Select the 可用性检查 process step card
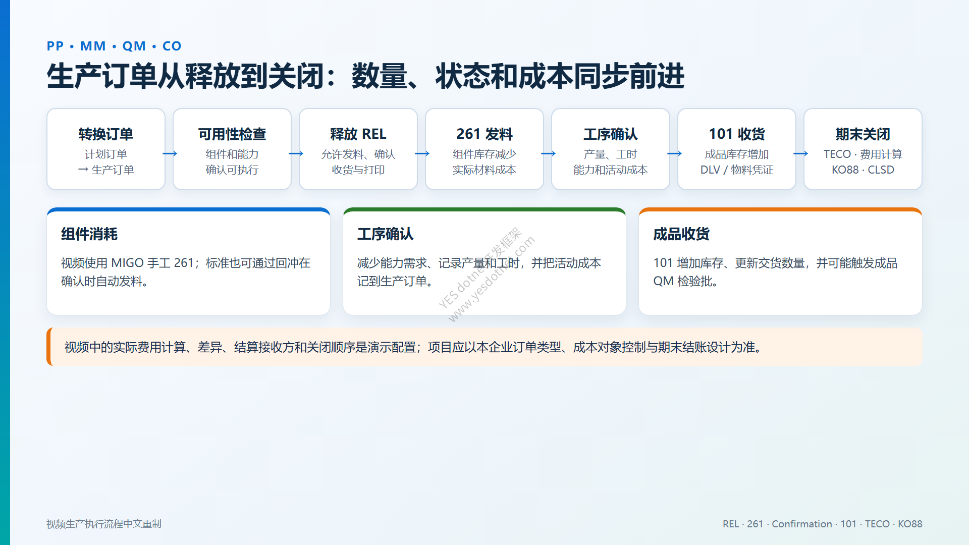This screenshot has width=969, height=545. tap(232, 149)
